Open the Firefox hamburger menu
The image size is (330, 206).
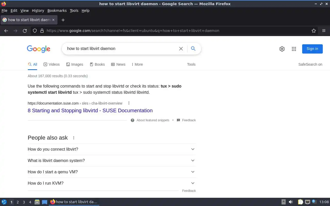(x=324, y=31)
